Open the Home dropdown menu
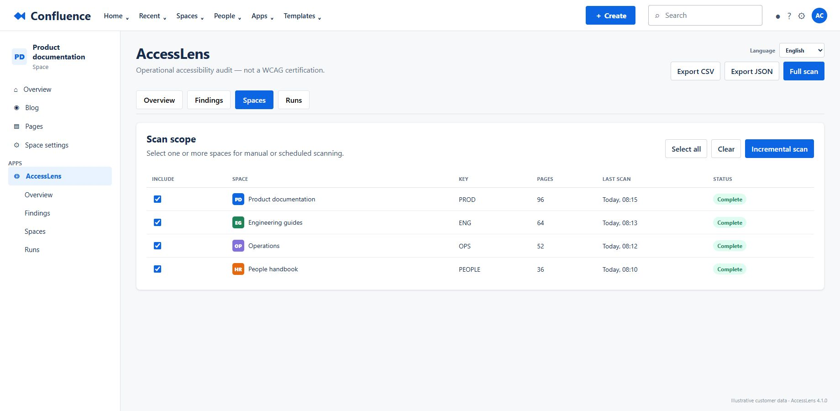 pos(116,16)
